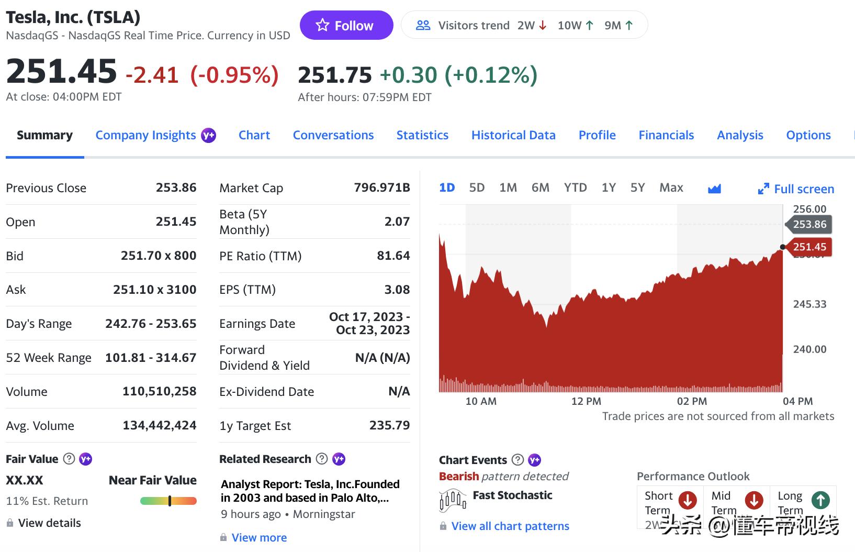Click the 9M green up arrow
Image resolution: width=855 pixels, height=552 pixels.
point(629,25)
